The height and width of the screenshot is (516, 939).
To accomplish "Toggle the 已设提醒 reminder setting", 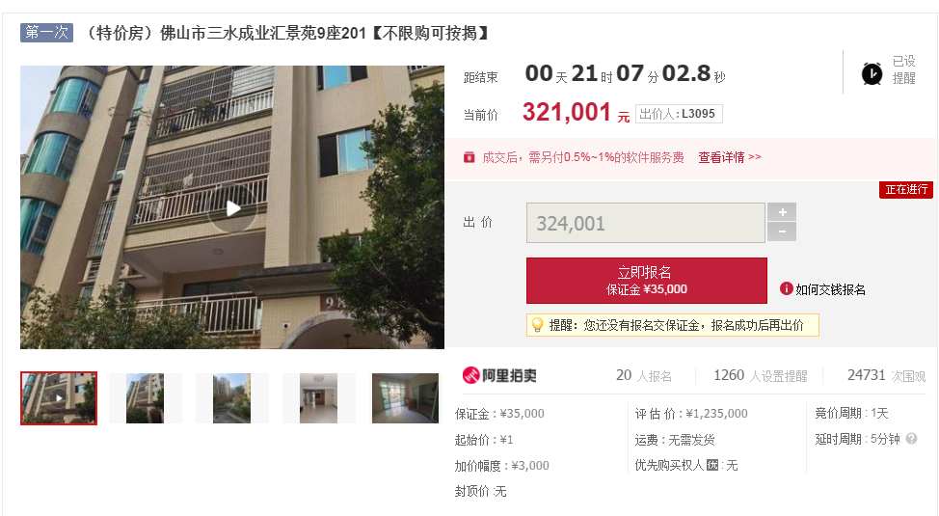I will click(x=903, y=69).
